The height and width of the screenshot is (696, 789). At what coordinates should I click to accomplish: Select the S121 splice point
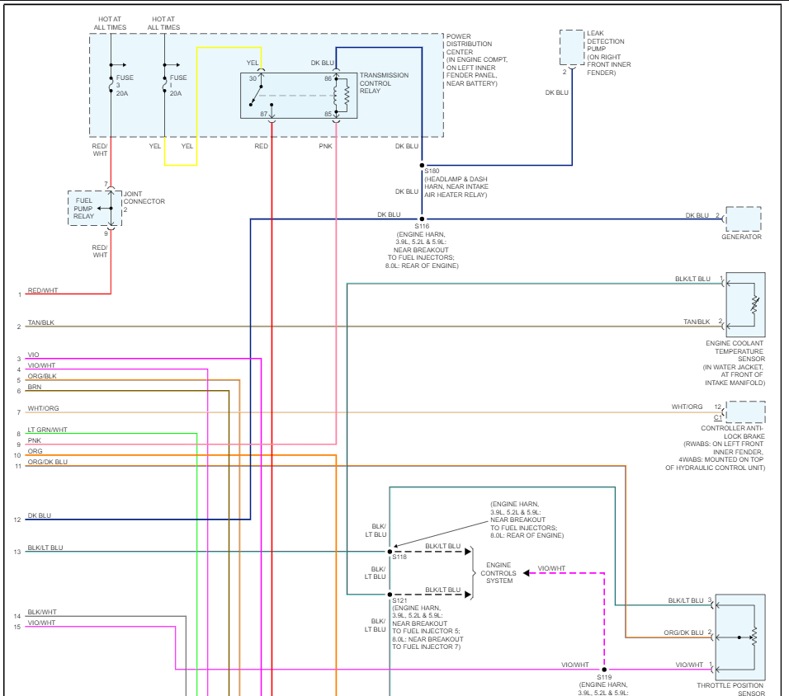pyautogui.click(x=390, y=595)
